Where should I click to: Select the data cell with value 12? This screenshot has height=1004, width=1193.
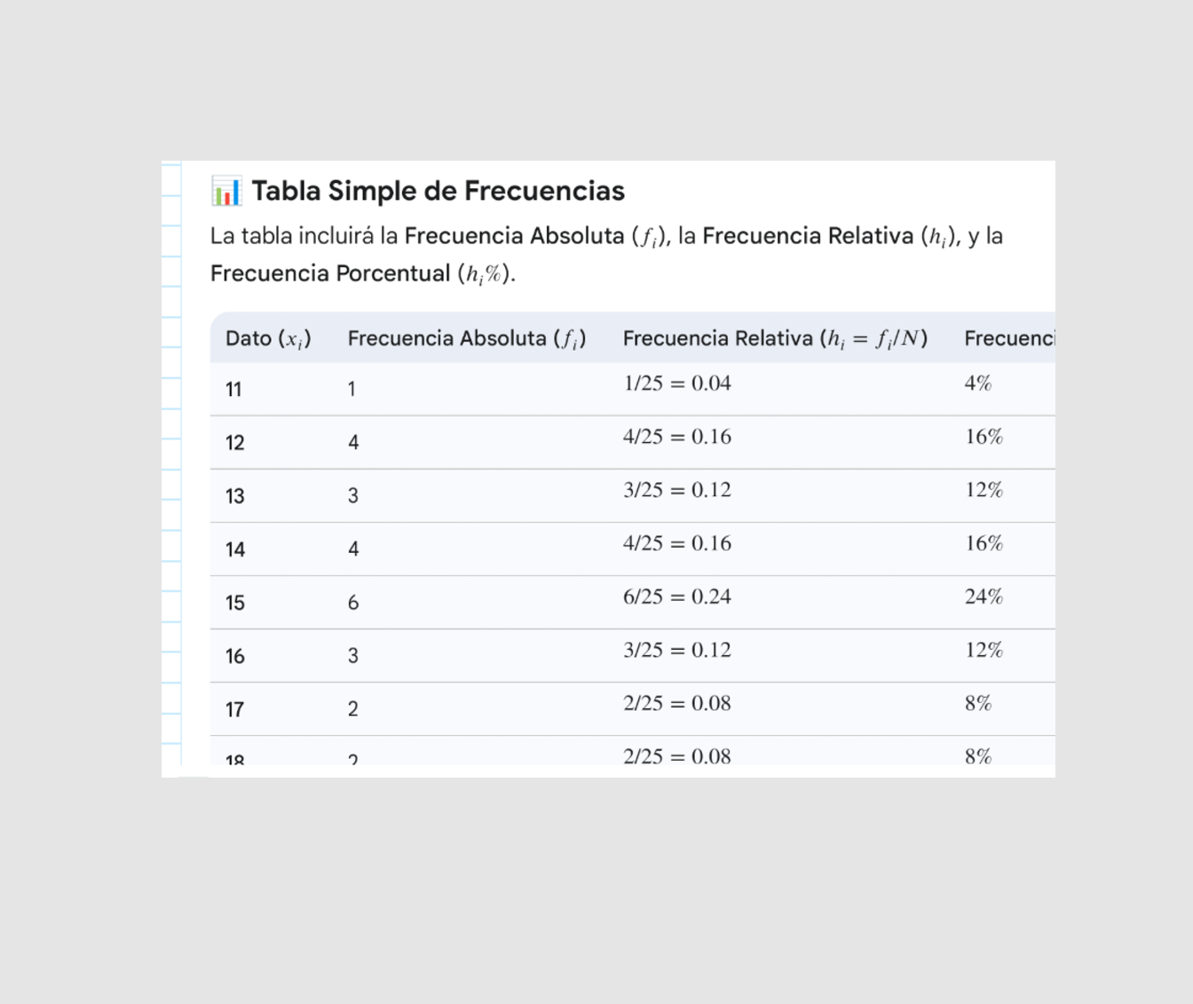tap(234, 442)
